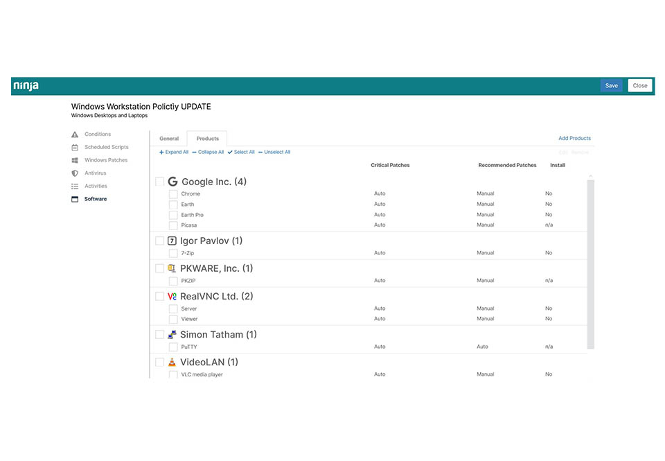Select the VideoLAN group checkbox
Viewport: 665px width, 461px height.
click(159, 362)
